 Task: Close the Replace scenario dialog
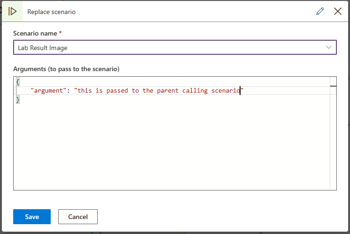(x=338, y=11)
